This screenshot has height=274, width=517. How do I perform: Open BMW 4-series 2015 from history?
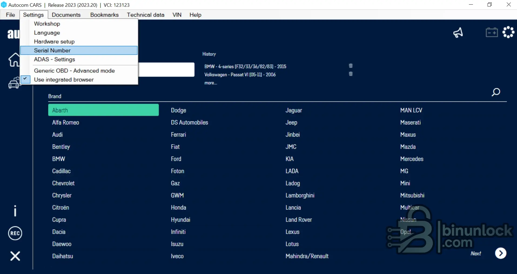pos(245,66)
